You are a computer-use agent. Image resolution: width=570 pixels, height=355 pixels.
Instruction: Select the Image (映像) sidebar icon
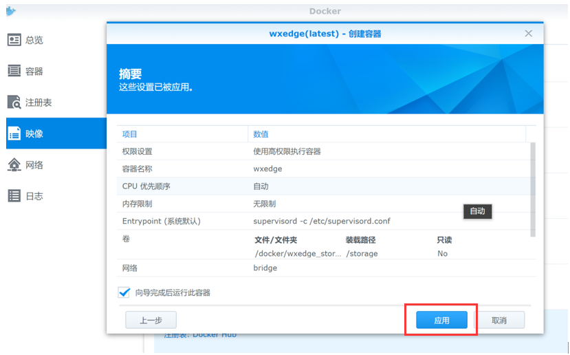14,134
